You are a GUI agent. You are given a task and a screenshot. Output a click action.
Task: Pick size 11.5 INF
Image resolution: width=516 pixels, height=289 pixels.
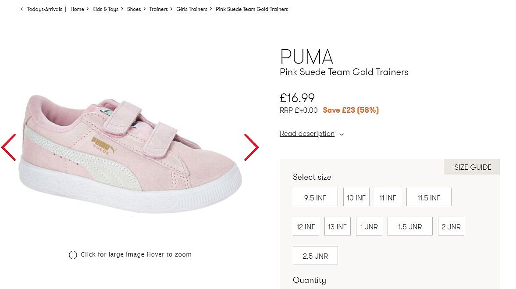[x=428, y=197]
